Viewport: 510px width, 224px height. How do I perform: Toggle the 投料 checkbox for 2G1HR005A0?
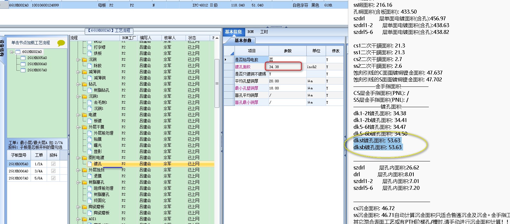pos(53,164)
